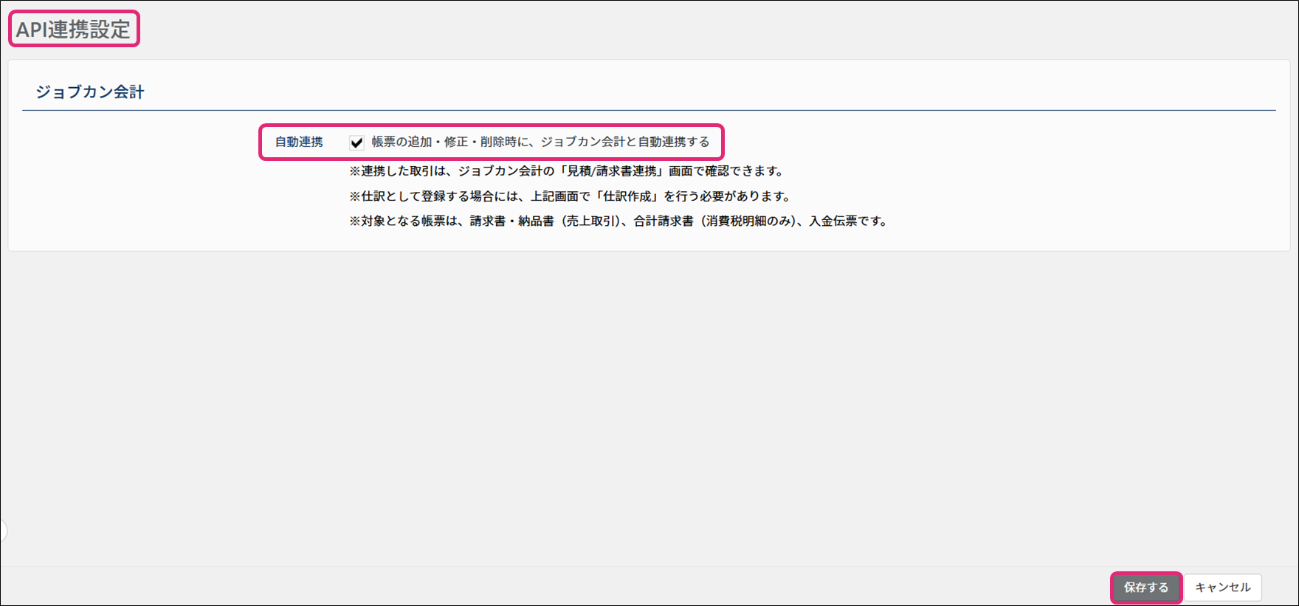The image size is (1299, 606).
Task: Click the キャンセル button
Action: click(x=1222, y=588)
